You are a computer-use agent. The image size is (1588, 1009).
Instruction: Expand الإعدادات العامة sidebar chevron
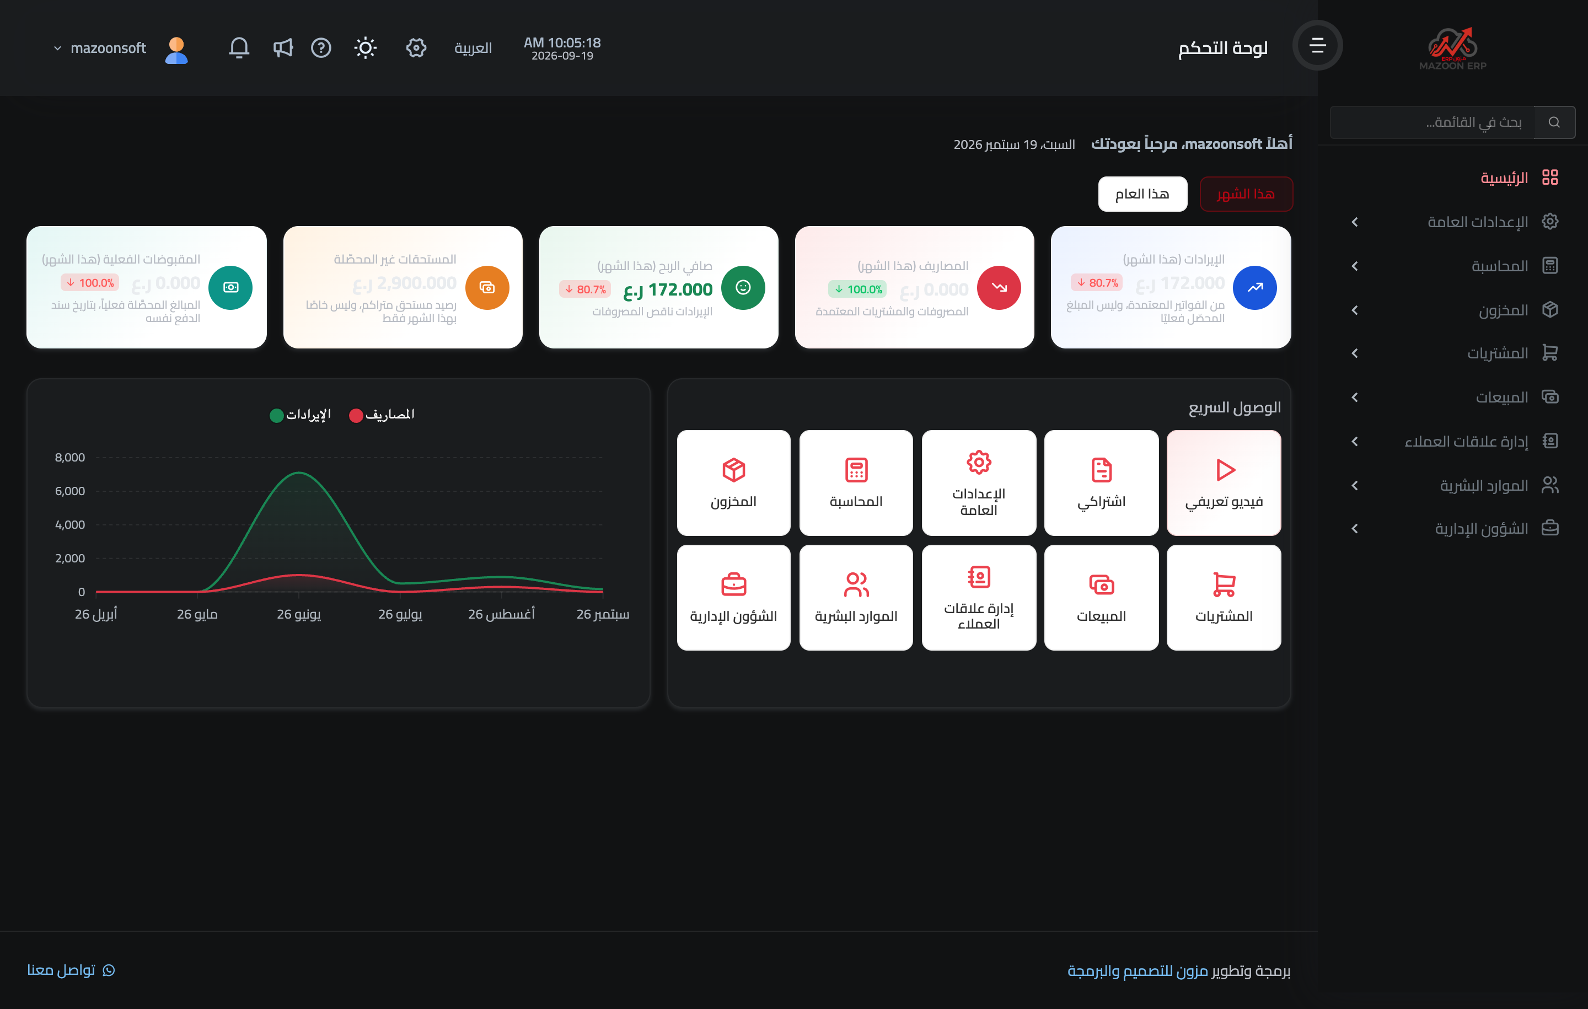pos(1355,222)
